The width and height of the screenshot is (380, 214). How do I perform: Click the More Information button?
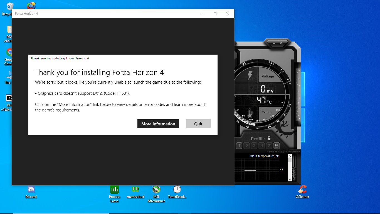tap(158, 124)
